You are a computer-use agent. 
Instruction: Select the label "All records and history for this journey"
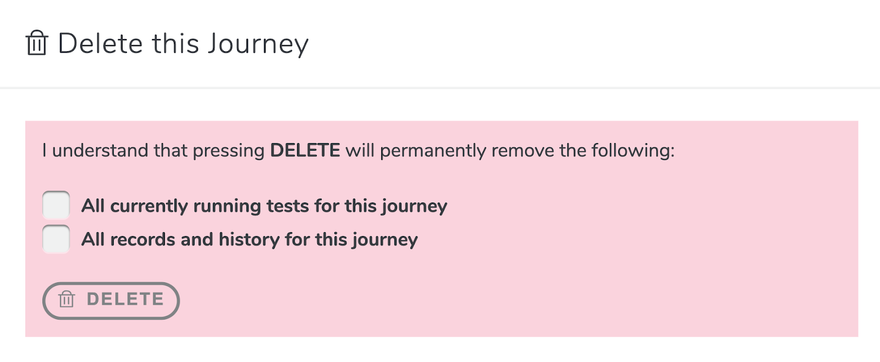[x=250, y=240]
